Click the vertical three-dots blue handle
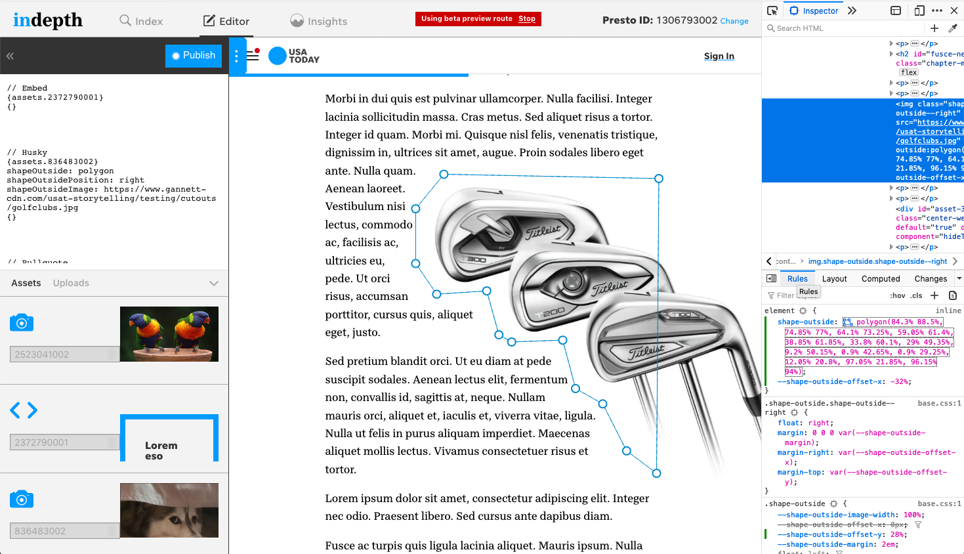964x554 pixels. [x=236, y=56]
